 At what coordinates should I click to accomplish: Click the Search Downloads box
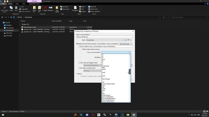click(x=187, y=17)
